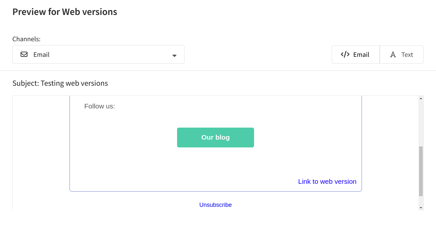This screenshot has height=226, width=436.
Task: Click the Channels: label
Action: (26, 39)
